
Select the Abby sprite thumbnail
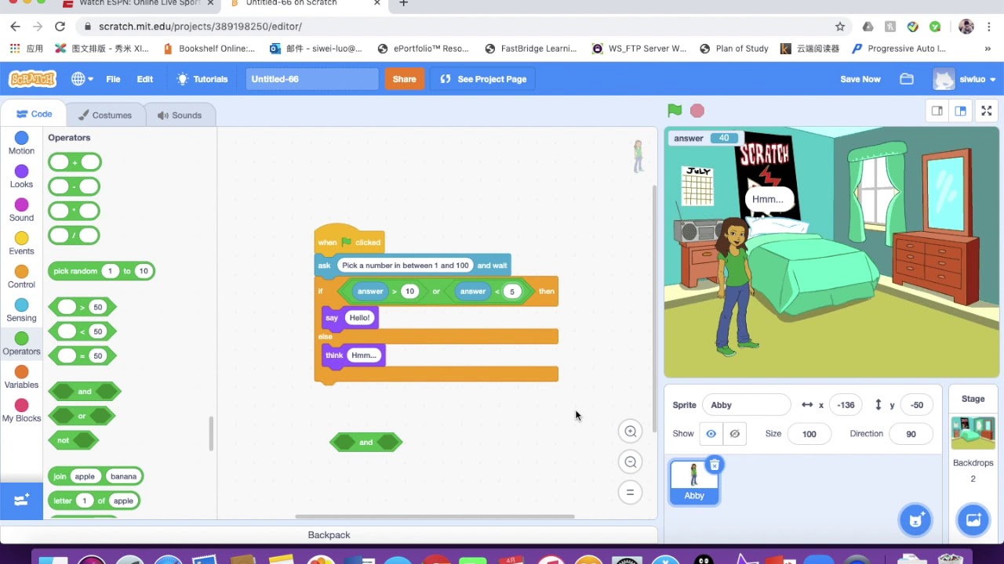pyautogui.click(x=694, y=482)
